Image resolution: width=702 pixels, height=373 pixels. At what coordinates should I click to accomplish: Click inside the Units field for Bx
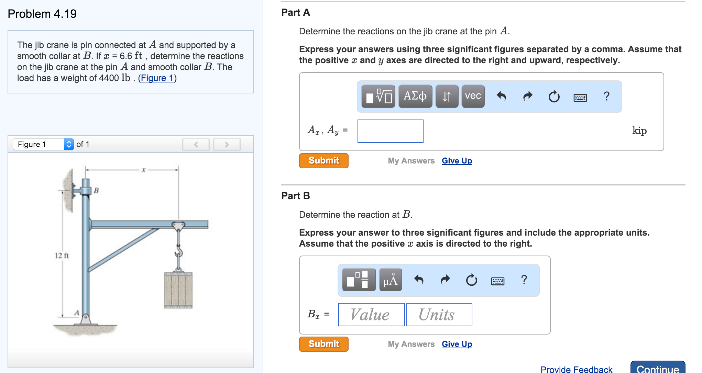pos(439,314)
